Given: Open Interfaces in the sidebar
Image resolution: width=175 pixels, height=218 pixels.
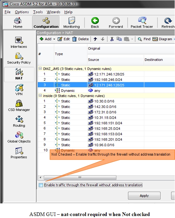Looking at the screenshot, I should click(19, 42).
